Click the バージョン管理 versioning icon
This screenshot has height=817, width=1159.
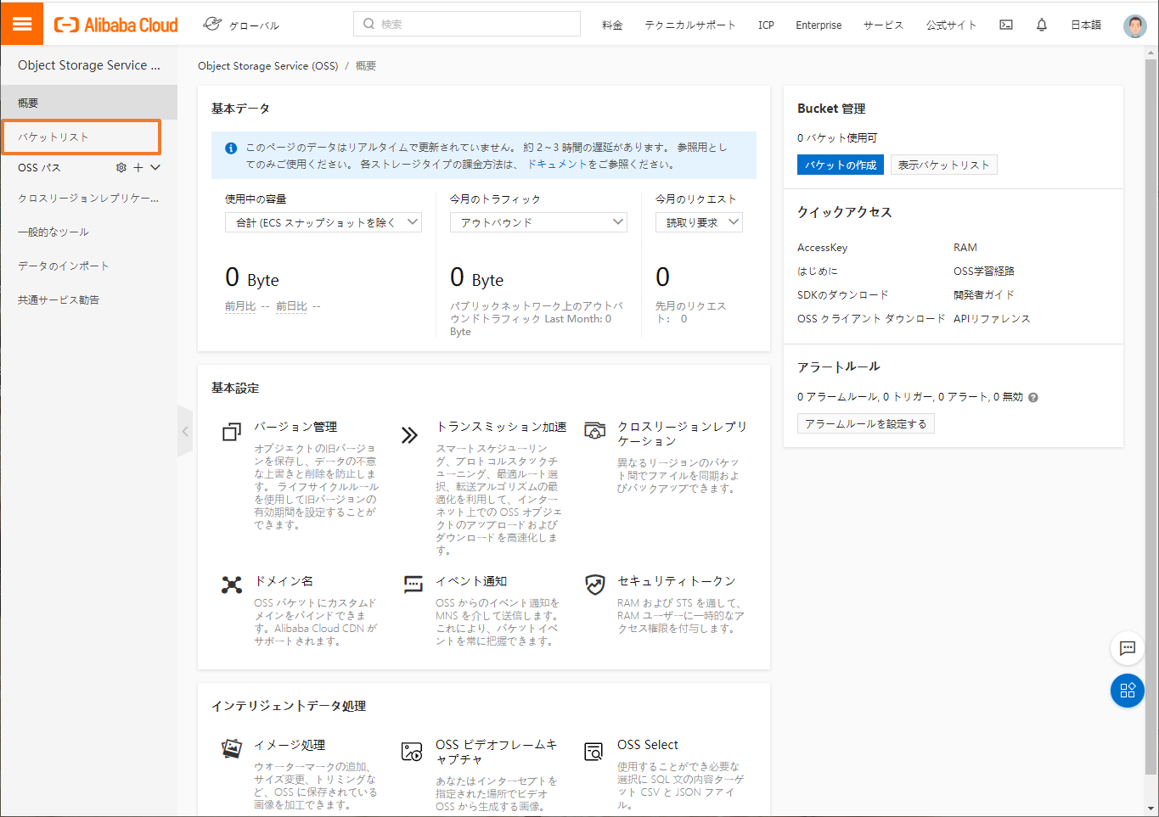[x=232, y=432]
